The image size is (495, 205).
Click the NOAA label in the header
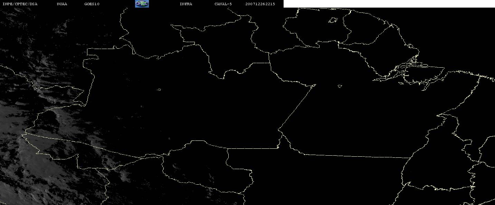click(x=62, y=4)
